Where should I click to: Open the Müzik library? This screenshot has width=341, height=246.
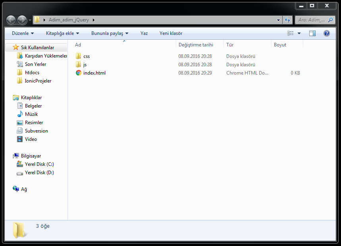[31, 114]
